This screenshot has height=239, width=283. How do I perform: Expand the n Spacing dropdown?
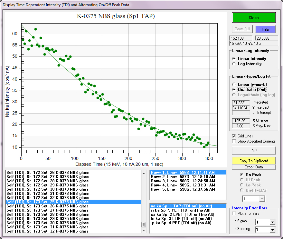[272, 229]
